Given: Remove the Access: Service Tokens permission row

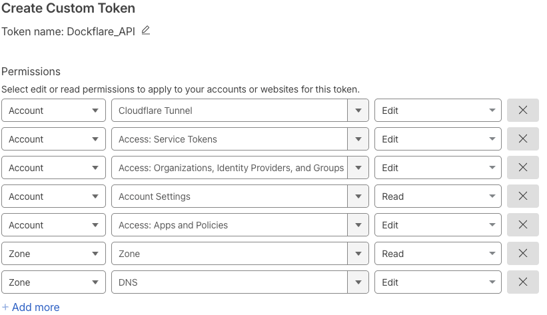Looking at the screenshot, I should click(x=522, y=139).
